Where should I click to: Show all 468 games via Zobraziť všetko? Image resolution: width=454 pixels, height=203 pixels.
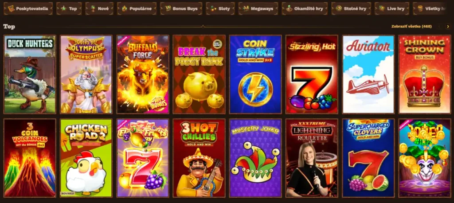point(411,27)
